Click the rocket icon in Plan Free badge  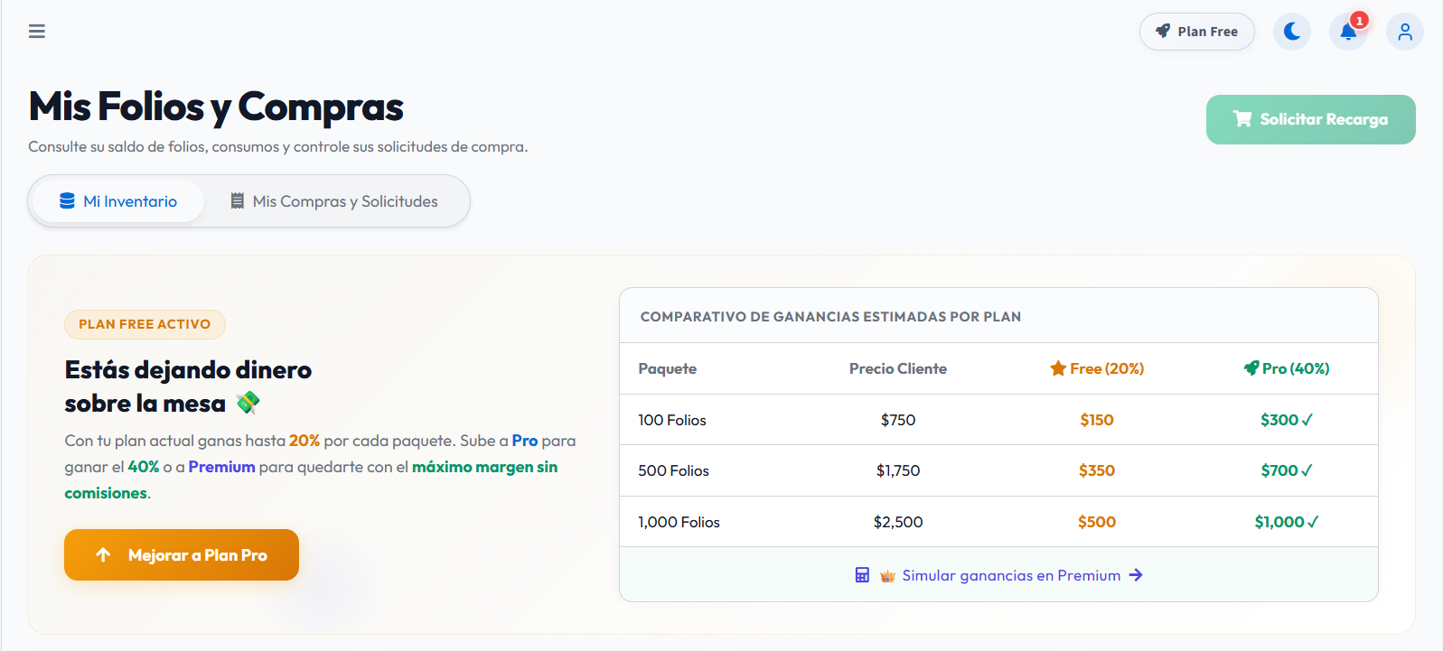[x=1163, y=32]
